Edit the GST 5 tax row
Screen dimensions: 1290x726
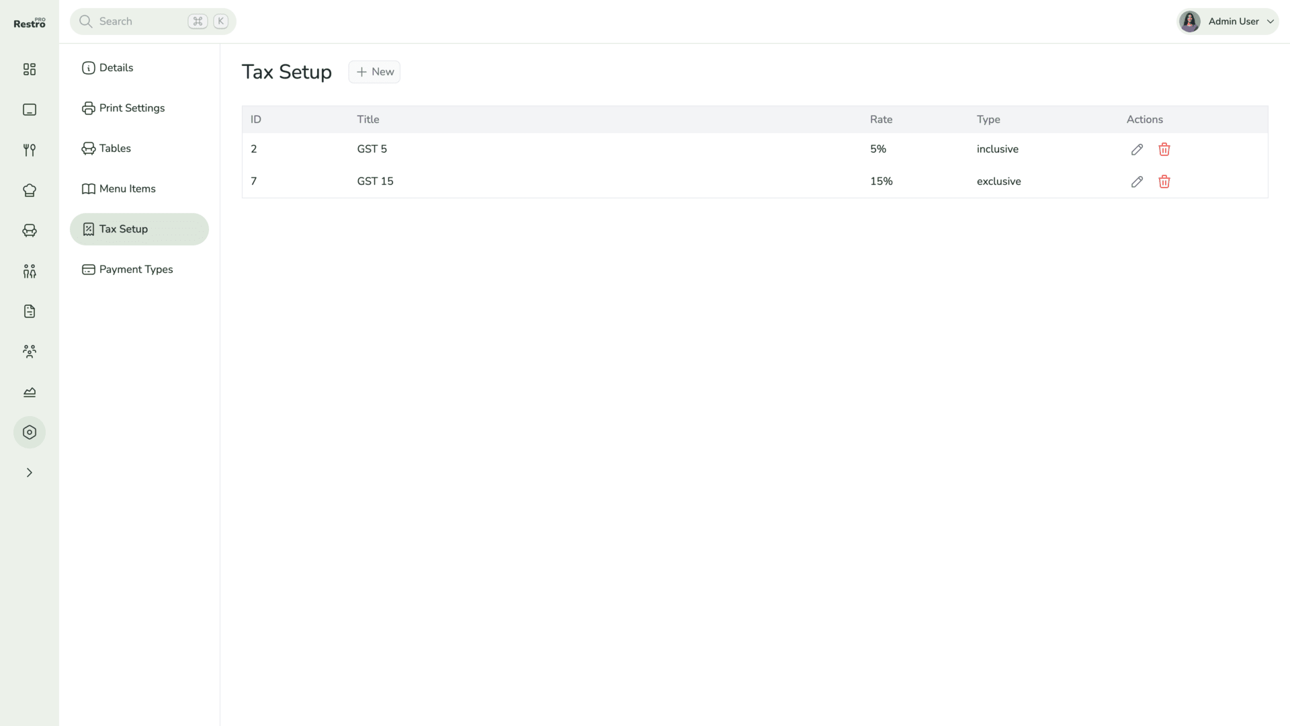tap(1137, 149)
